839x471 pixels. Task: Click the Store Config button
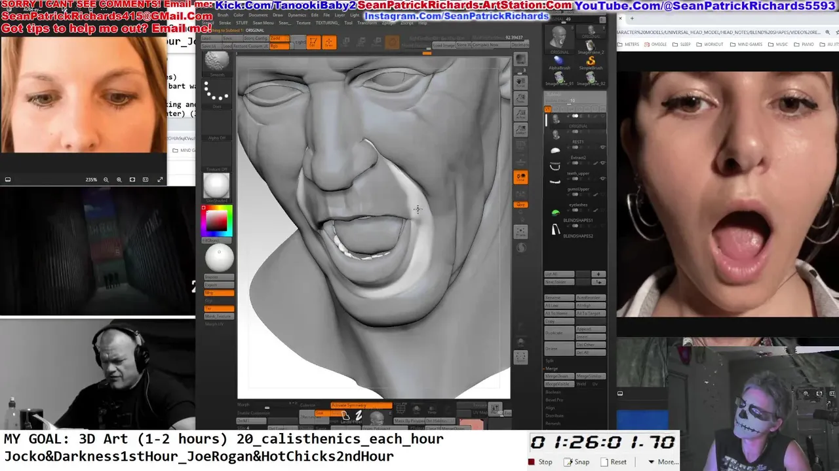tap(256, 38)
